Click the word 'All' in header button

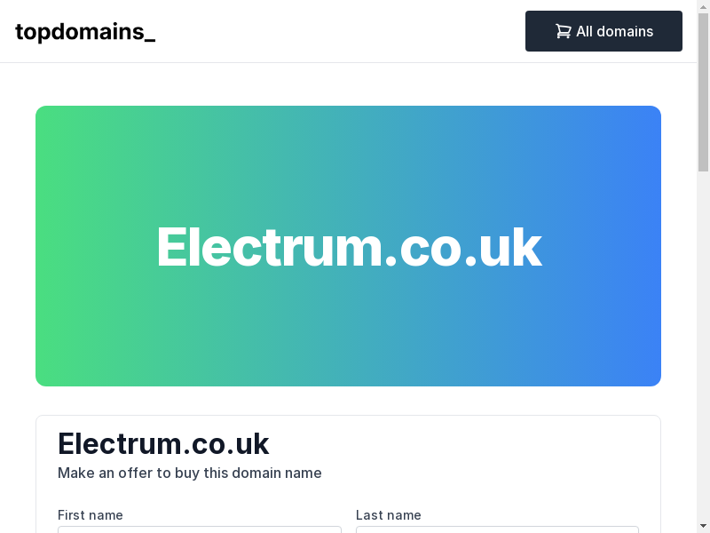585,31
